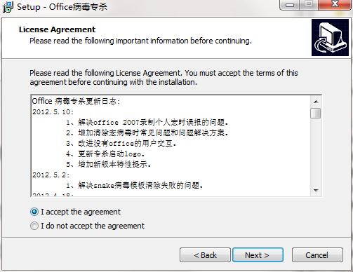
Task: Close the Setup window
Action: point(335,5)
